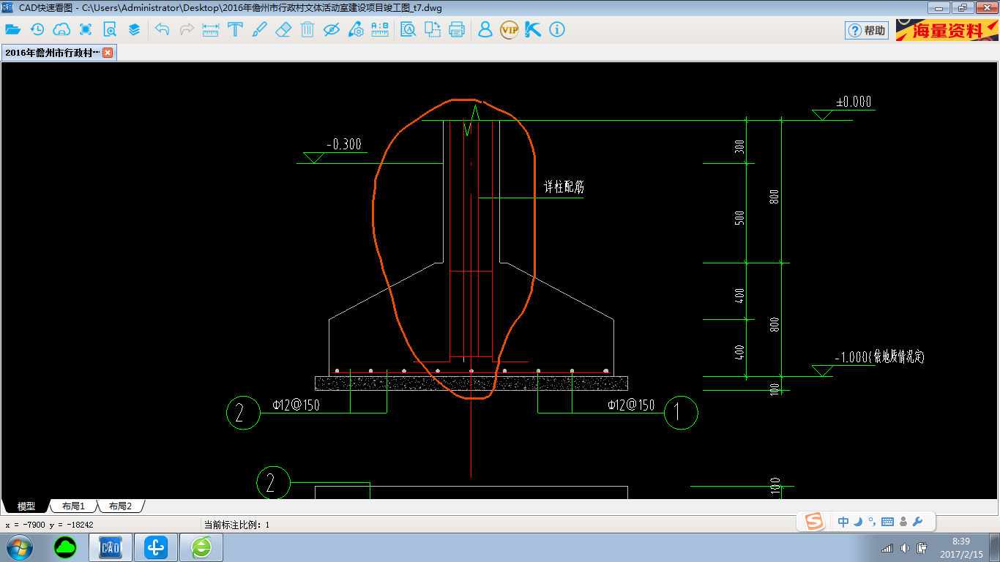Open the layer manager stack icon
The height and width of the screenshot is (562, 1000).
(x=134, y=30)
